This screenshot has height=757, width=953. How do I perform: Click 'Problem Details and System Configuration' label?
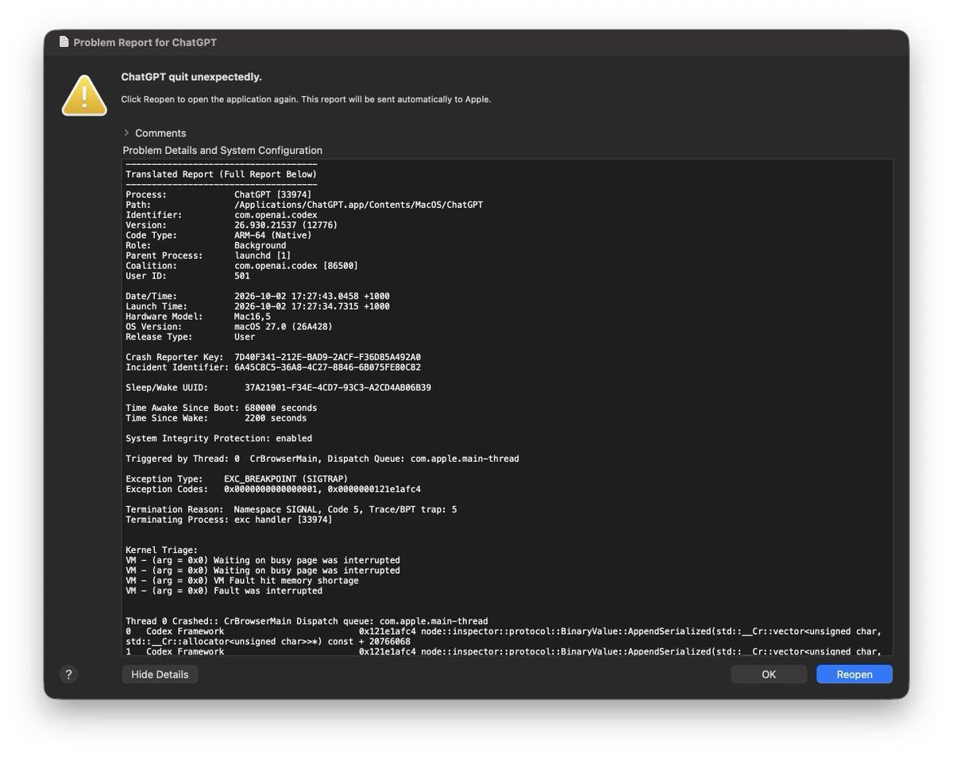click(222, 150)
